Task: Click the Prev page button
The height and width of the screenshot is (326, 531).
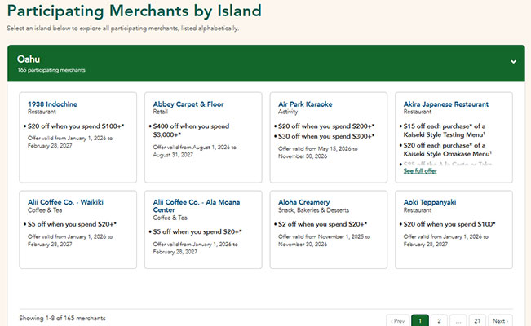Action: pyautogui.click(x=397, y=320)
